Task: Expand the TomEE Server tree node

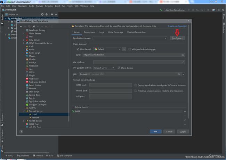Action: click(x=24, y=121)
